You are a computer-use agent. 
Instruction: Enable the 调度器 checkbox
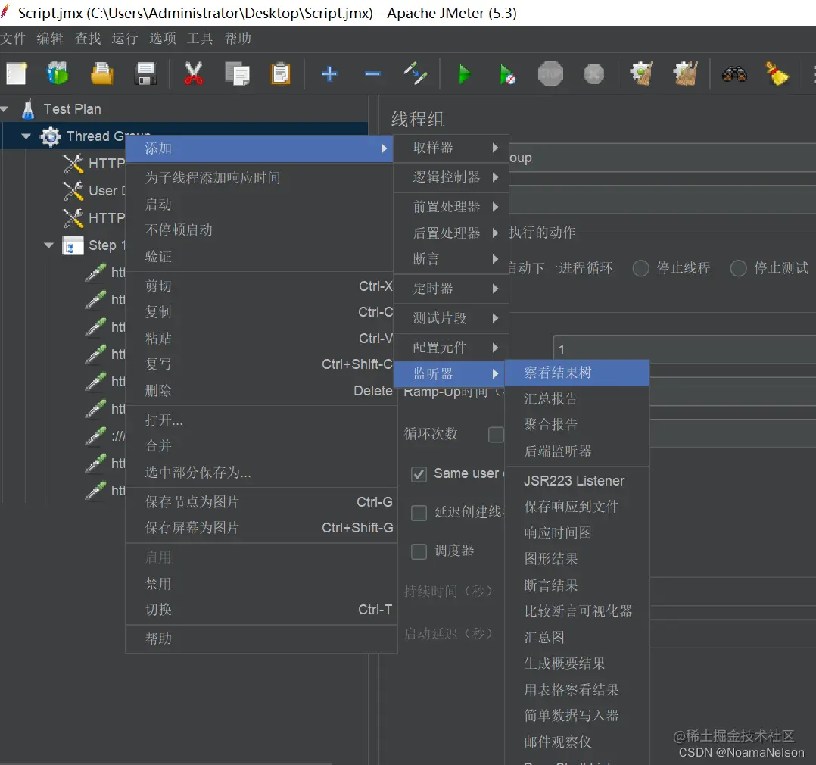click(419, 551)
